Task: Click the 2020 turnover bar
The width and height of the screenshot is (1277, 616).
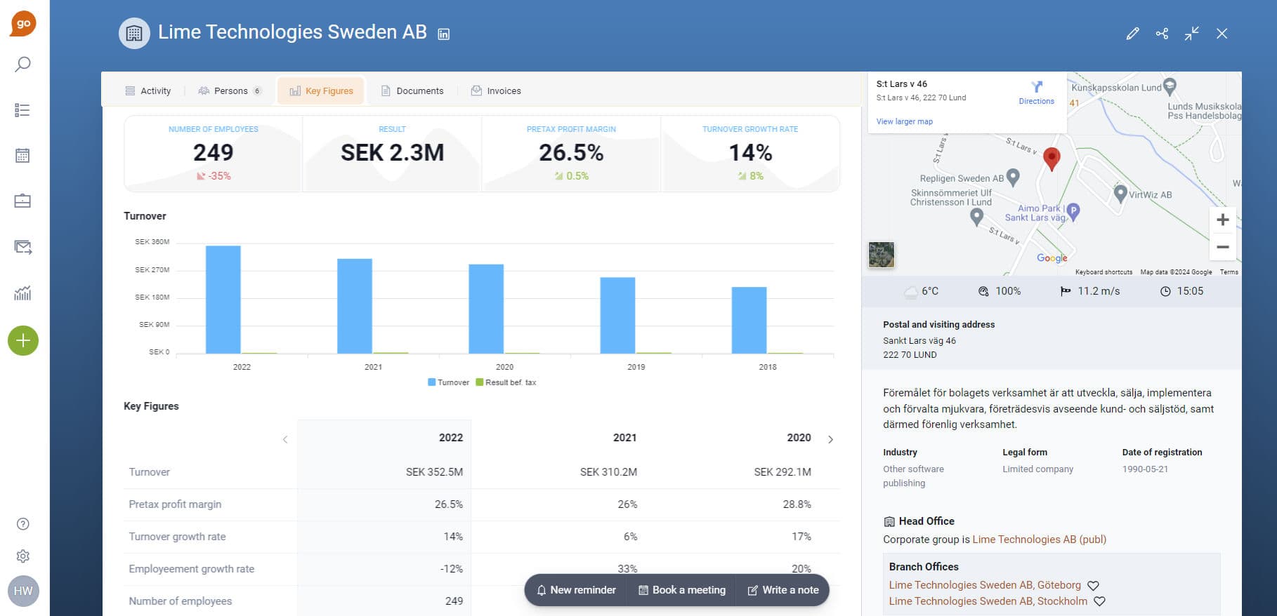Action: [x=486, y=309]
